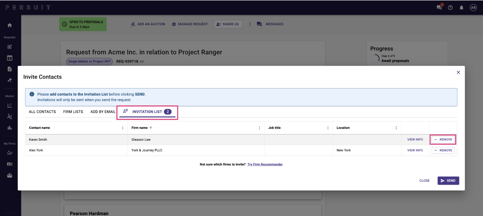The image size is (483, 216).
Task: Open the Firm name column menu
Action: [x=259, y=128]
